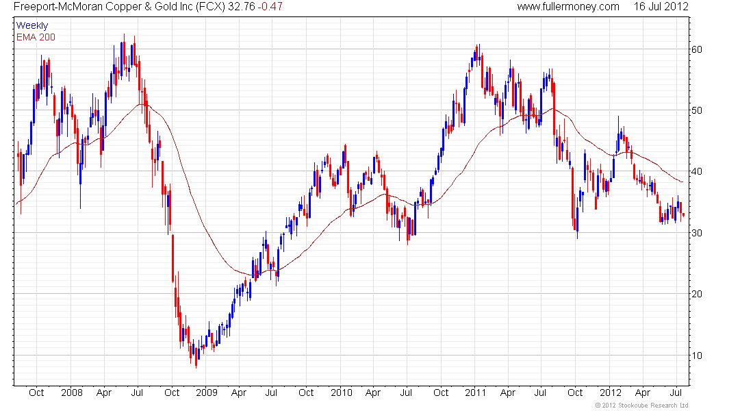Click the last Jul label after 2012
The image size is (753, 411).
tap(676, 393)
